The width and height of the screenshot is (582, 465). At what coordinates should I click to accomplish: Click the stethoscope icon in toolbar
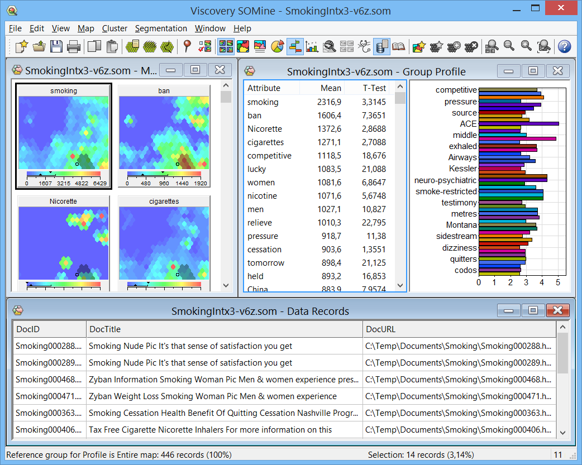tap(364, 46)
